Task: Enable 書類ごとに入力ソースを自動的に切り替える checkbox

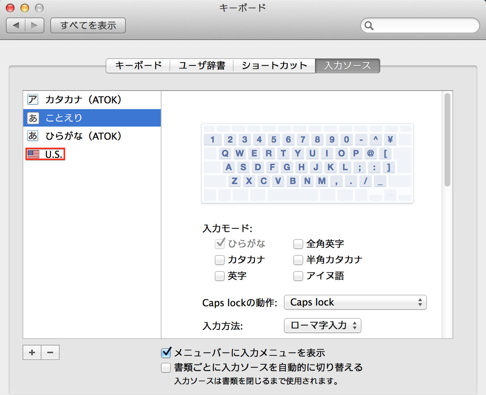Action: [166, 368]
